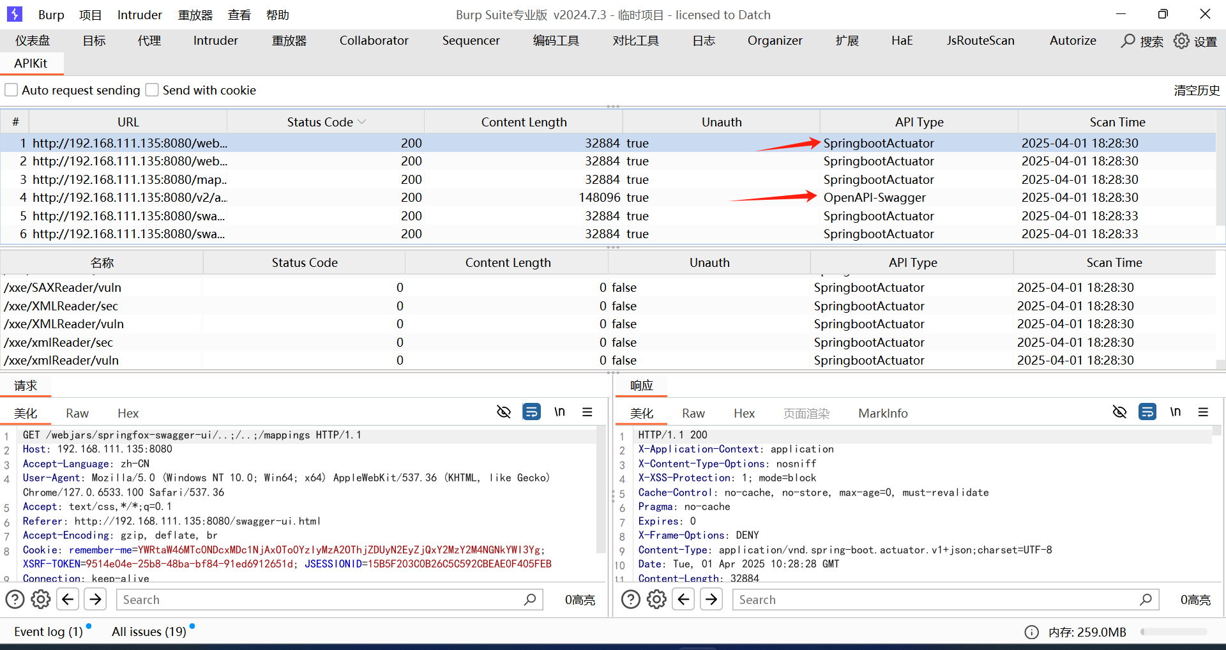Select the /xxe/xmlReader/vuln row

click(608, 360)
